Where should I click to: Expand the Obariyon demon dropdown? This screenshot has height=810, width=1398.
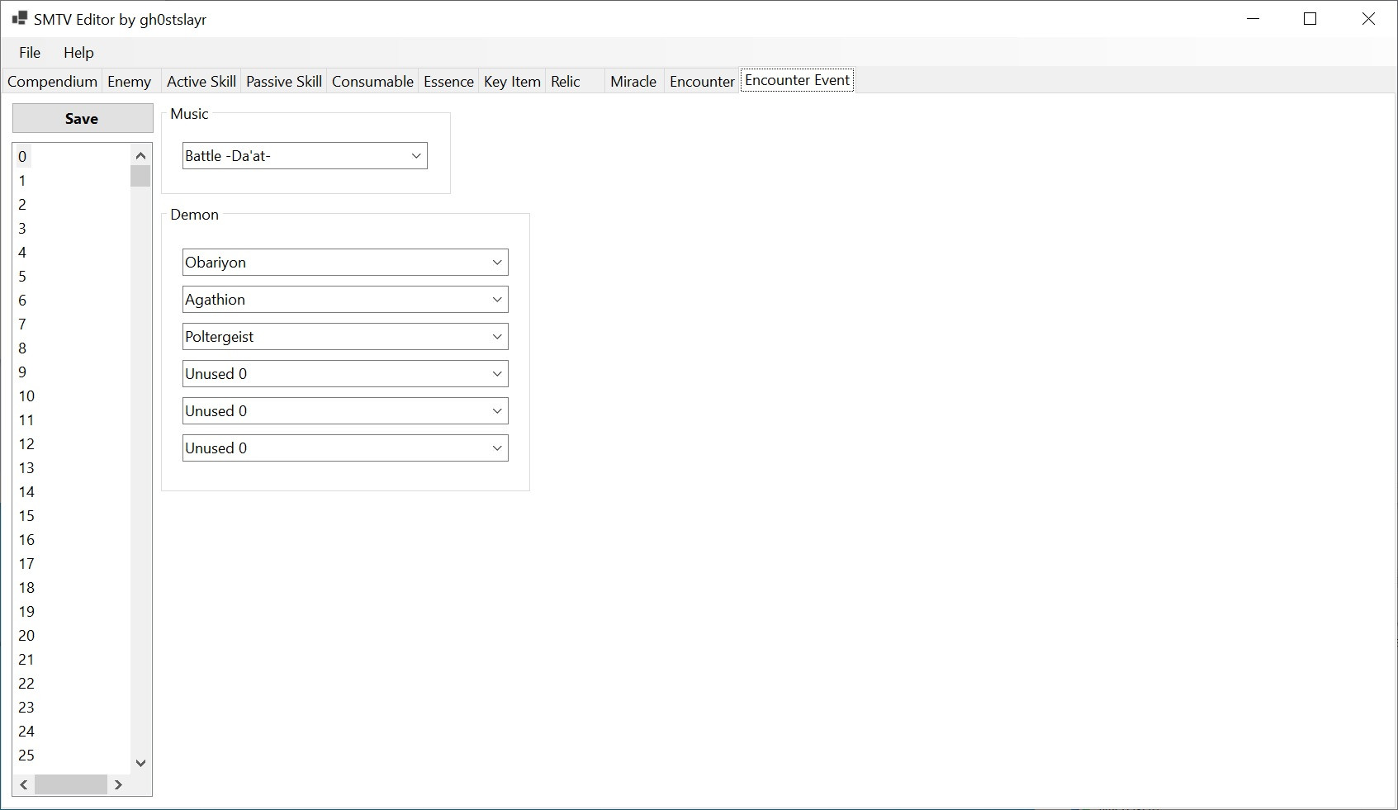coord(344,263)
